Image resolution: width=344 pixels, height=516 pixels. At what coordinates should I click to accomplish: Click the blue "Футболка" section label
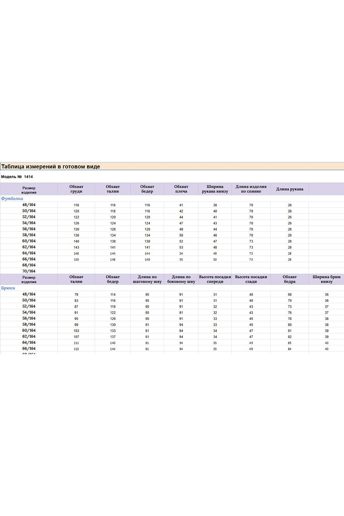12,199
